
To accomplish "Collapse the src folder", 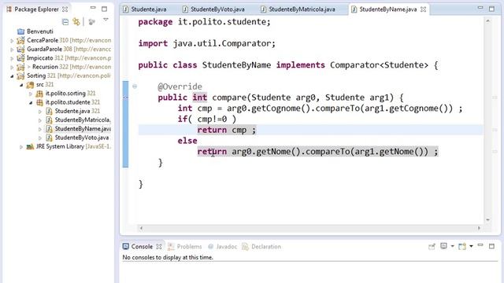I will coord(21,85).
